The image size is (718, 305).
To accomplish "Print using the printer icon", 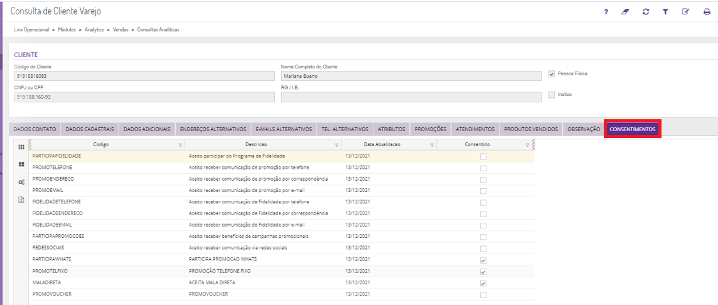I will tap(706, 12).
